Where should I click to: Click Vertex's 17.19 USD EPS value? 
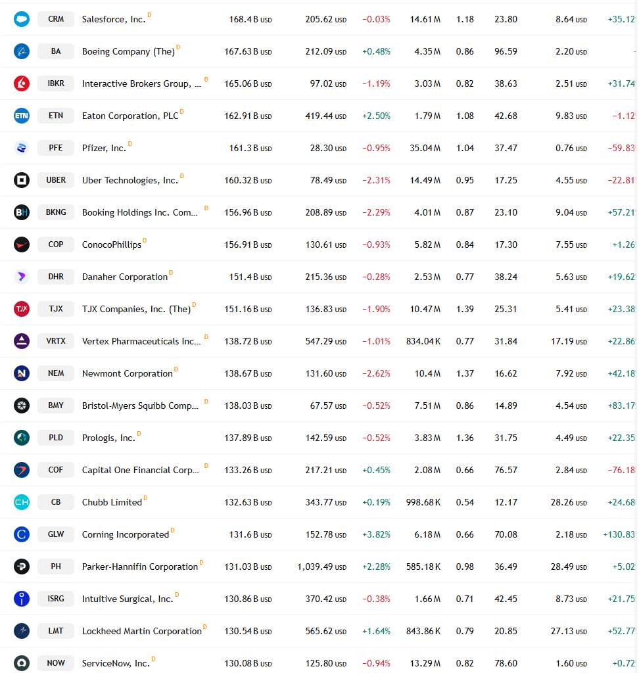(569, 341)
